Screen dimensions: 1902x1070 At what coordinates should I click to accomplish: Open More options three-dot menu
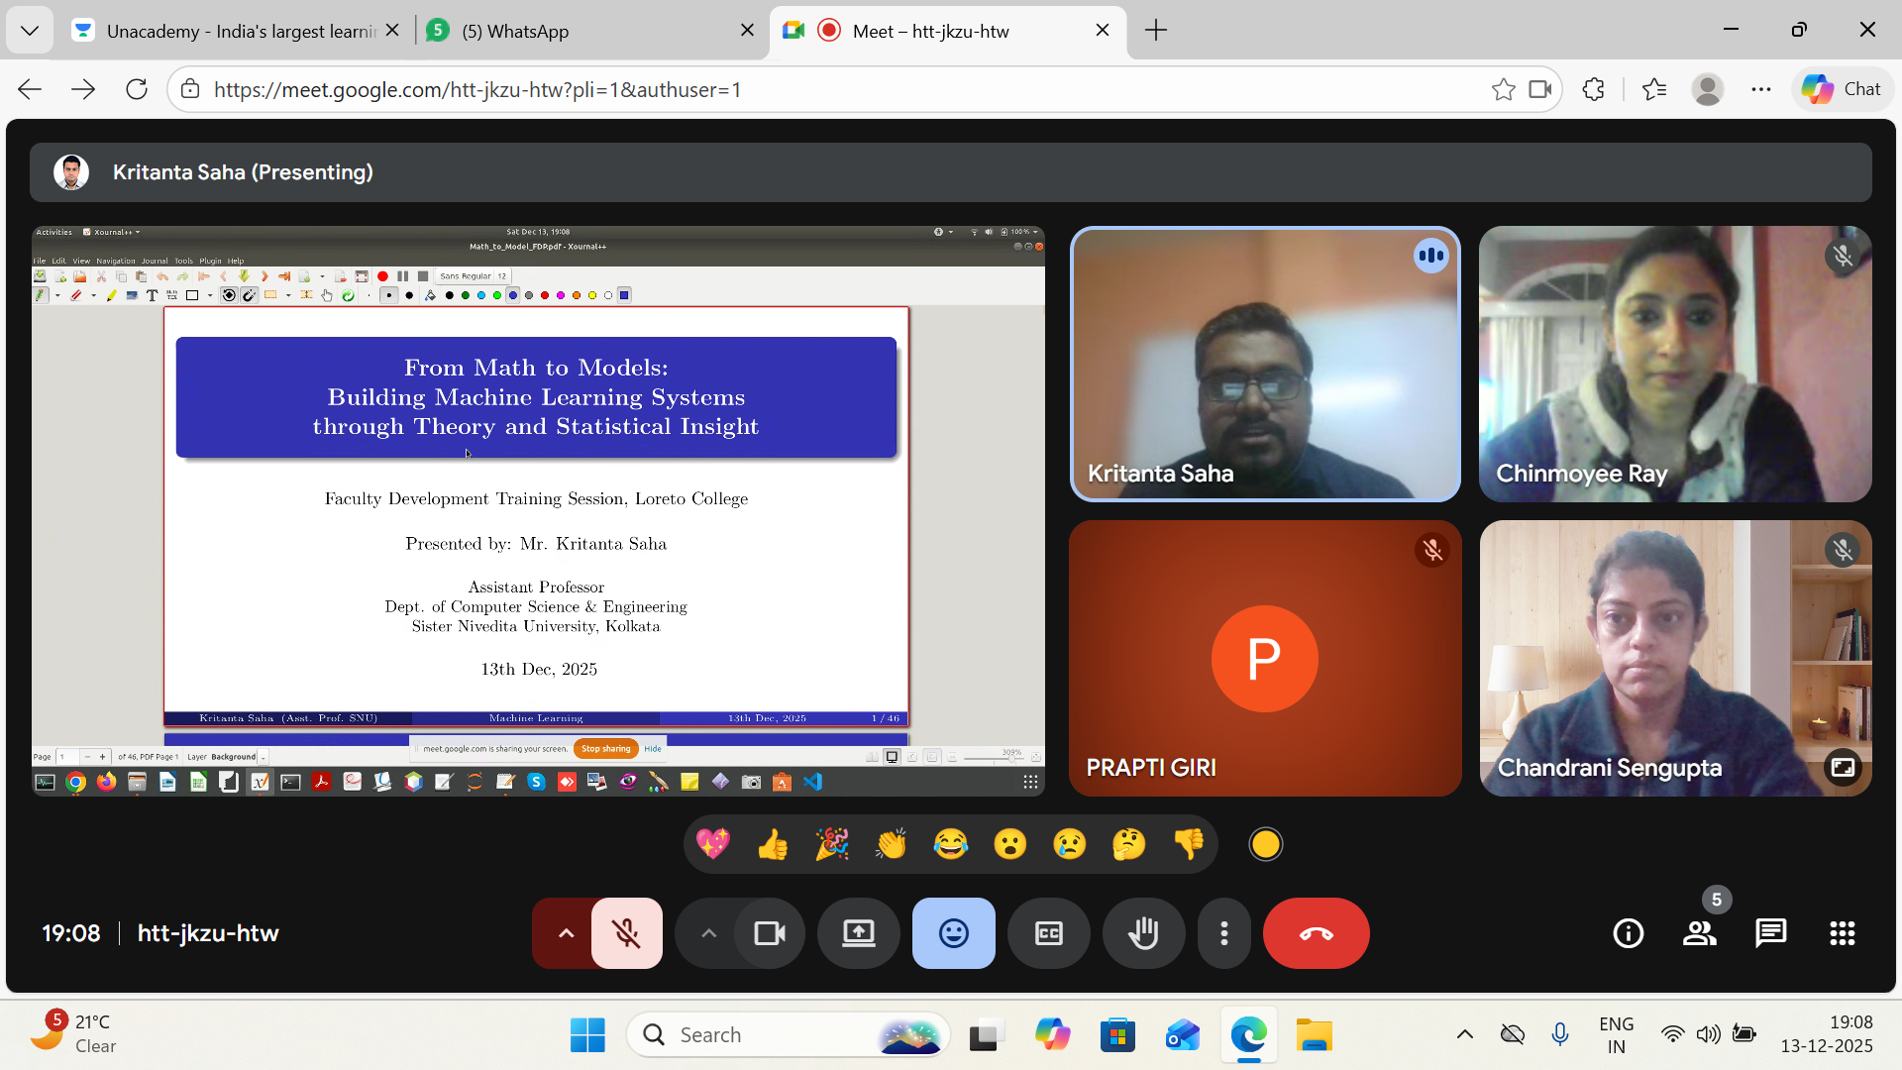(x=1224, y=933)
